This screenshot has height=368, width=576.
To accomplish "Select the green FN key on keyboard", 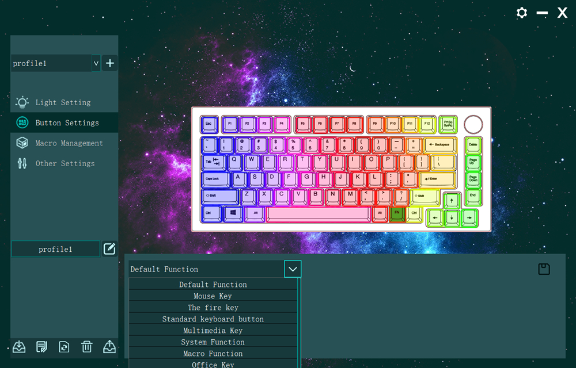I will pyautogui.click(x=397, y=214).
